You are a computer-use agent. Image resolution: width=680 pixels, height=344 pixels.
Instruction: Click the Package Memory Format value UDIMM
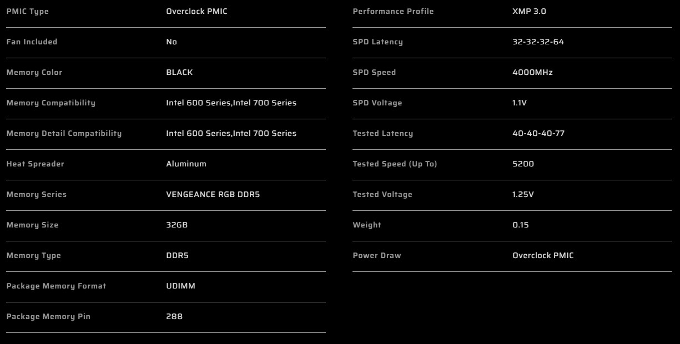coord(180,286)
